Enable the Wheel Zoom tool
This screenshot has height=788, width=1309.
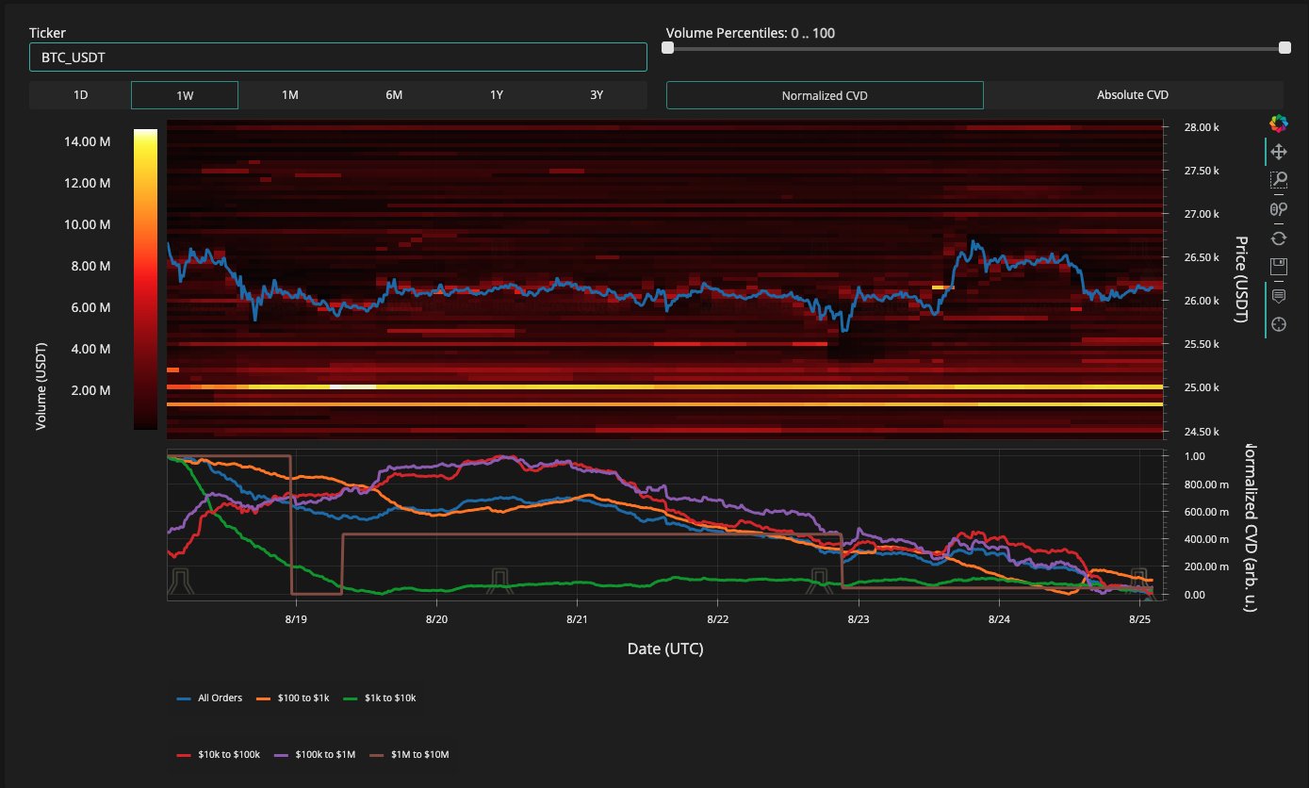[x=1278, y=209]
